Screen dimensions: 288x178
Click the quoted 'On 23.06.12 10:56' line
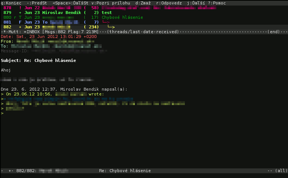coord(52,94)
